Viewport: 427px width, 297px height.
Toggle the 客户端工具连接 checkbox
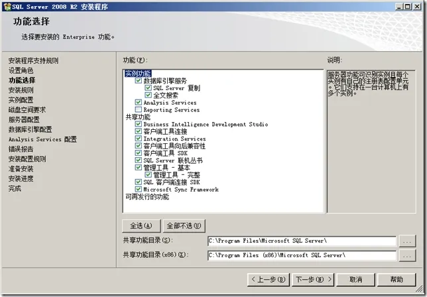(x=139, y=131)
